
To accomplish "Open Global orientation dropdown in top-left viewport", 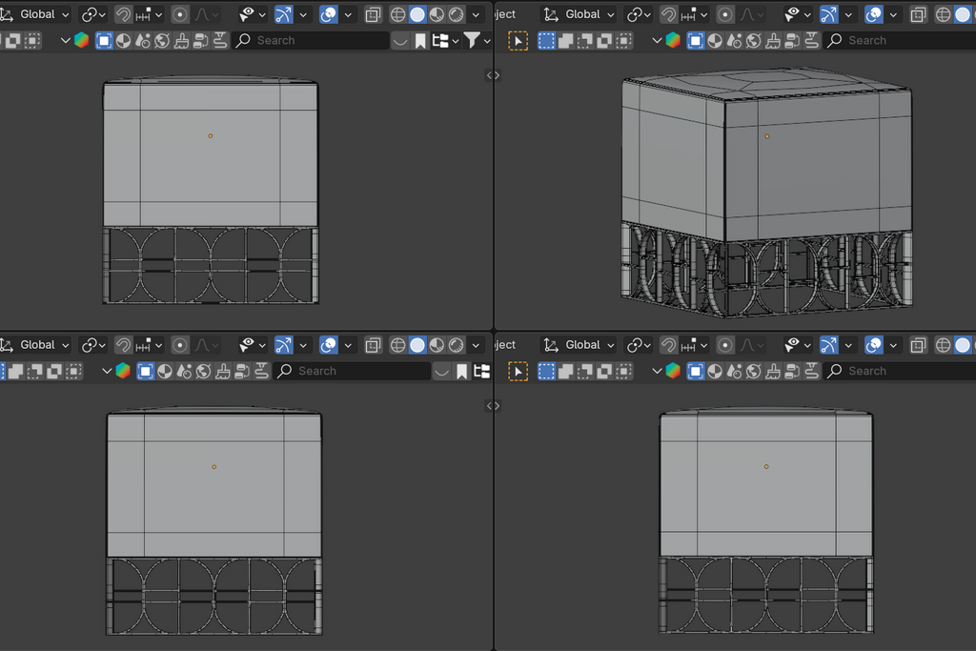I will click(x=36, y=14).
